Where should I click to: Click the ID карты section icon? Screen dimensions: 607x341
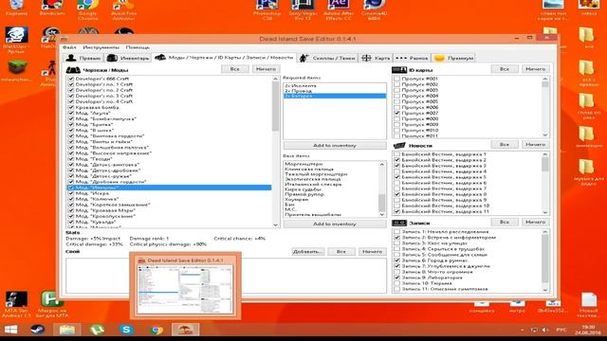coord(399,70)
